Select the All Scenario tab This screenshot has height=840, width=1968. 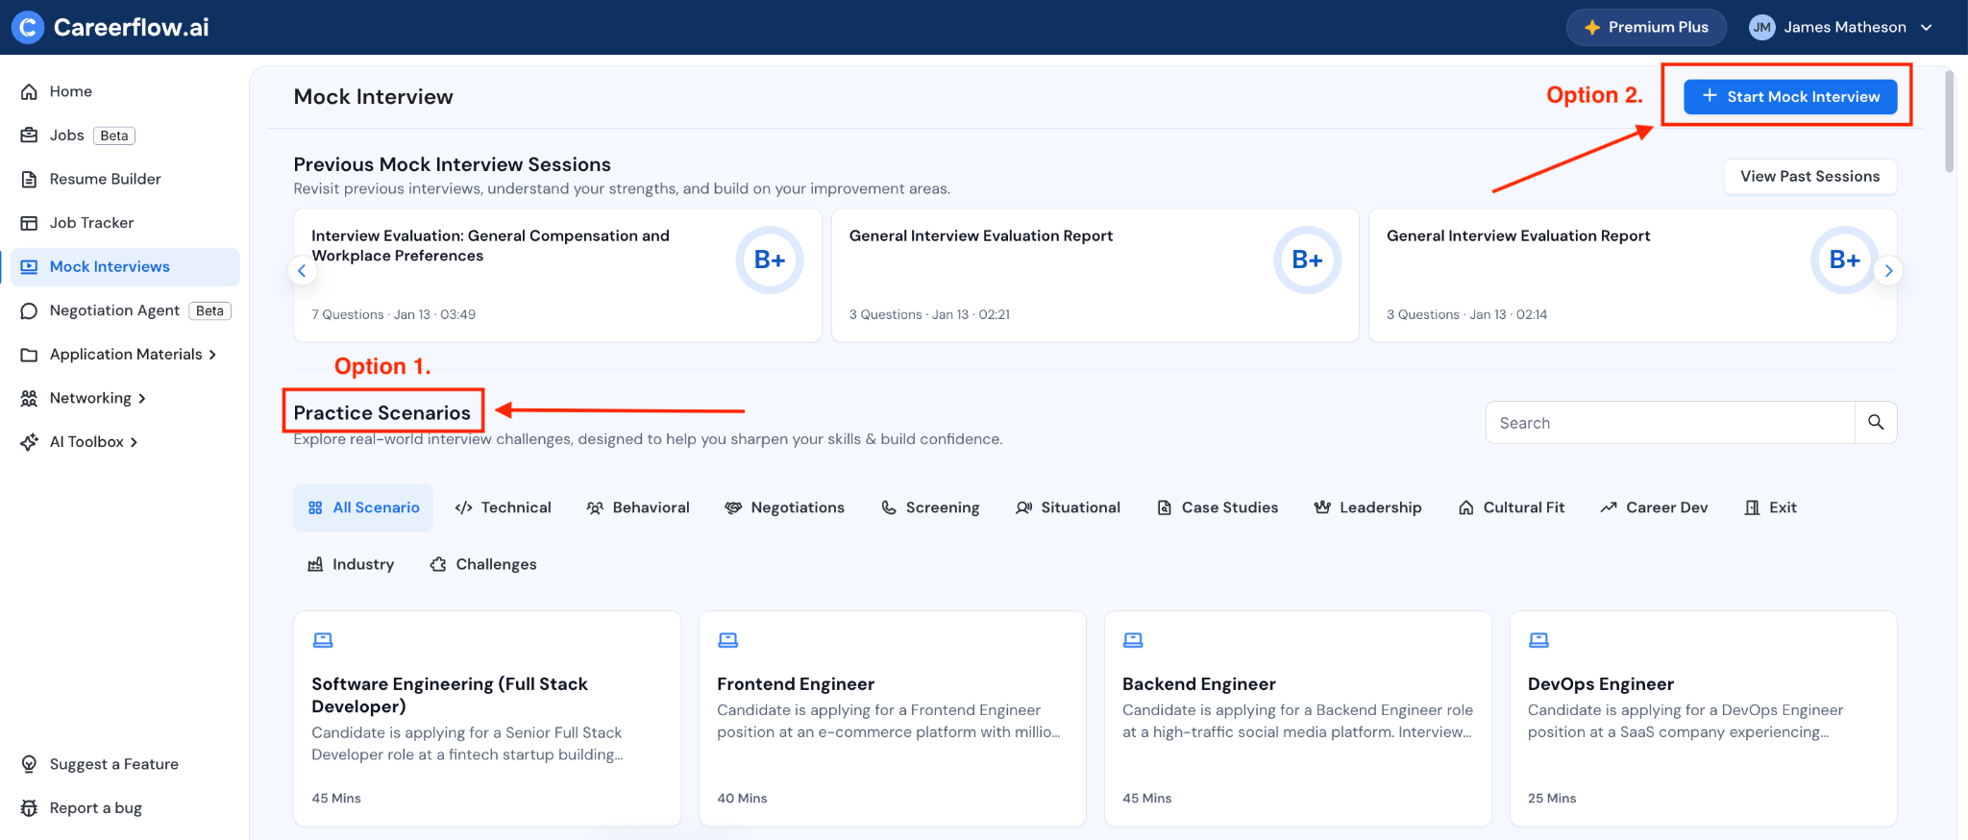(x=363, y=507)
